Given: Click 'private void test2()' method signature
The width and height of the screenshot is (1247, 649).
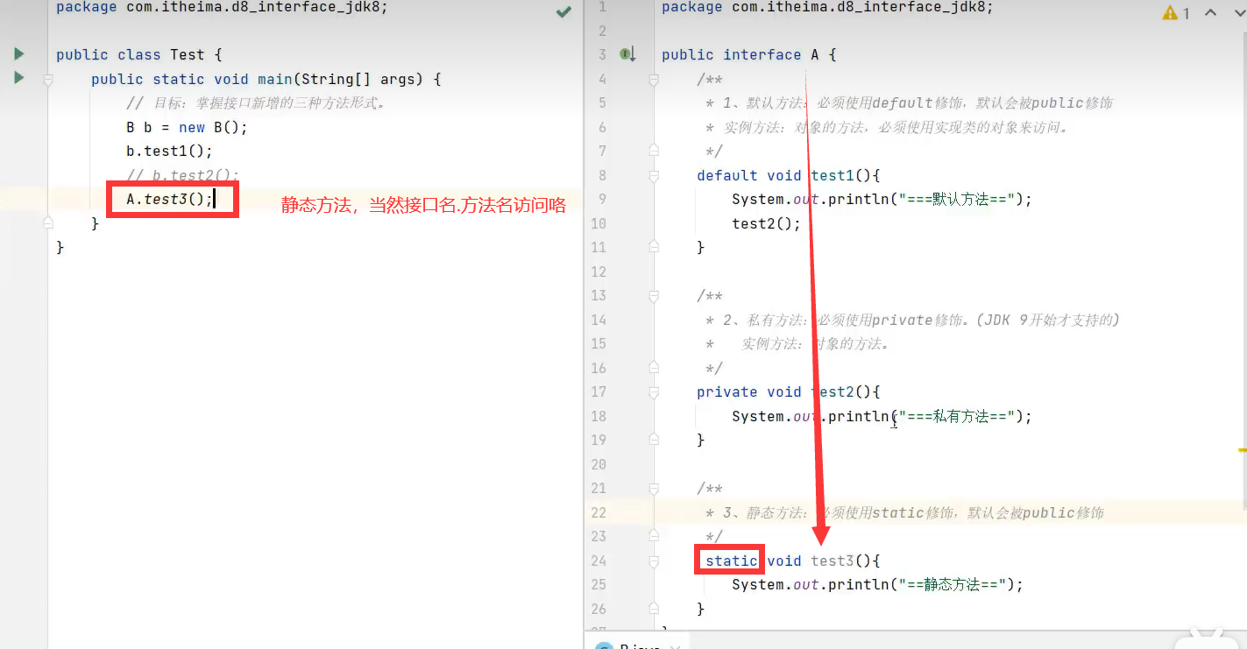Looking at the screenshot, I should coord(789,392).
